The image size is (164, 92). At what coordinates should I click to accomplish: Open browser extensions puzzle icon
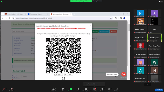click(x=116, y=18)
